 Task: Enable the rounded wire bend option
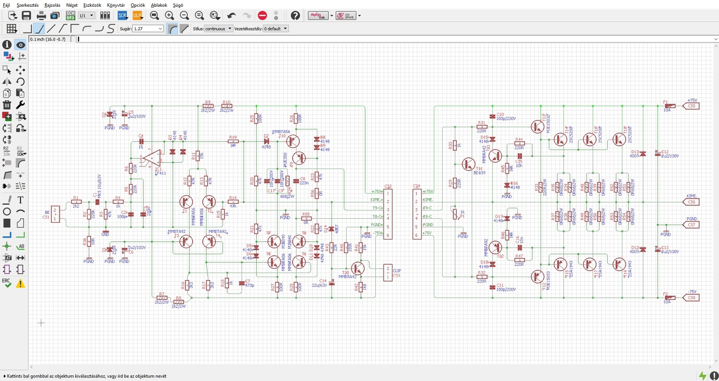point(172,29)
